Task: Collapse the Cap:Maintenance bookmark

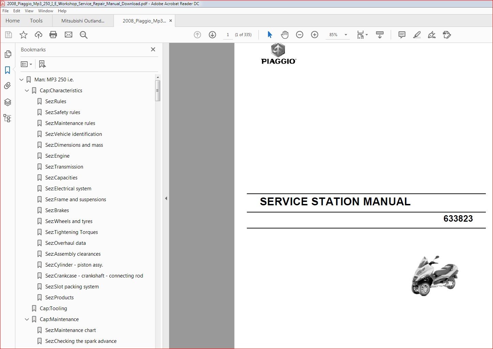Action: (x=27, y=319)
